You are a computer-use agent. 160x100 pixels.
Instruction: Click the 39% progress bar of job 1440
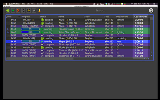30,32
